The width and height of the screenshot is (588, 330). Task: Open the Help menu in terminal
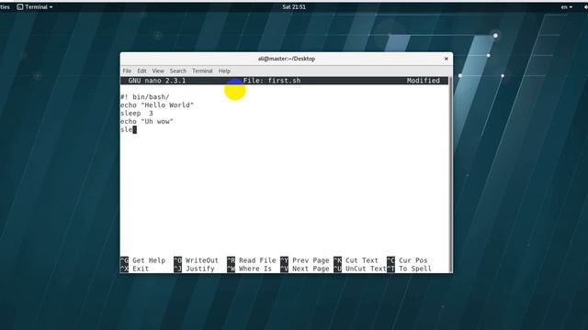(x=224, y=71)
